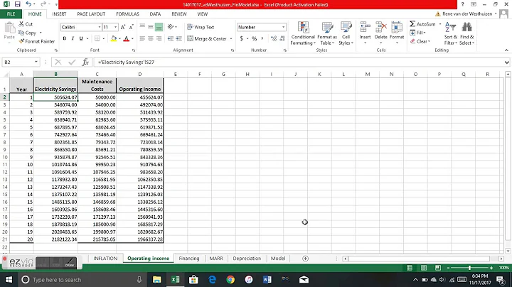Screen dimensions: 512x287
Task: Open the Financing sheet tab
Action: [x=189, y=259]
